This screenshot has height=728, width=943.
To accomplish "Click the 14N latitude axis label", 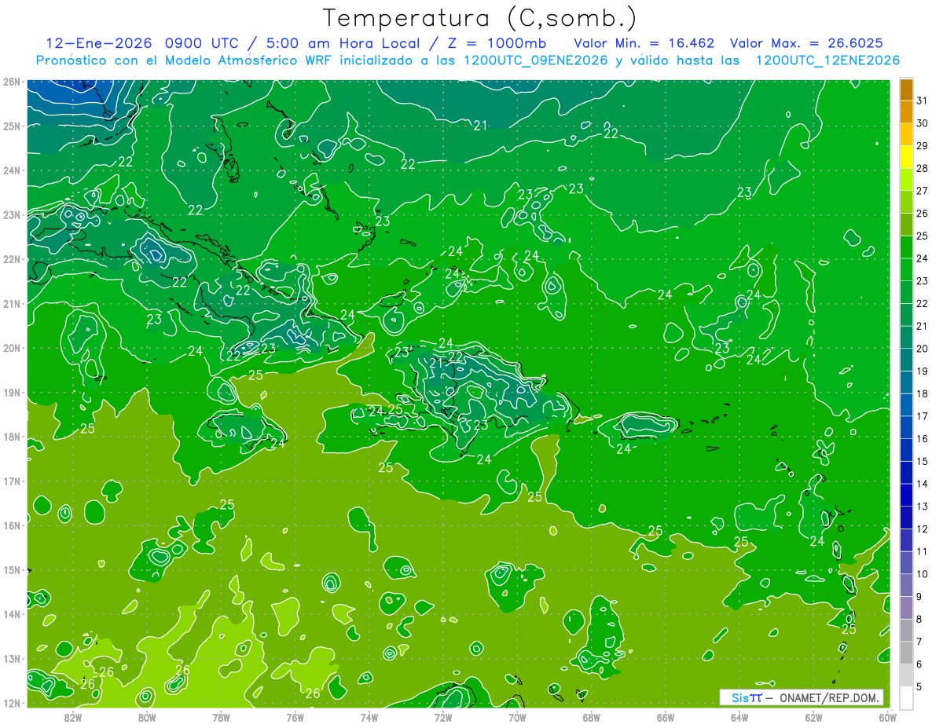I will [x=11, y=614].
